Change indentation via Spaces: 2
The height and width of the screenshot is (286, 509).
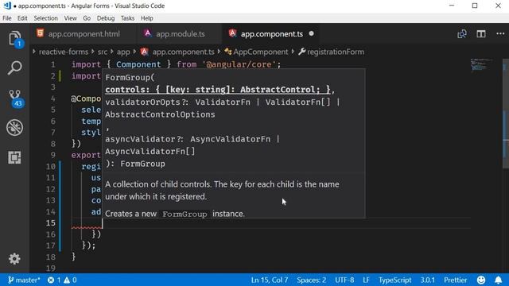[311, 280]
